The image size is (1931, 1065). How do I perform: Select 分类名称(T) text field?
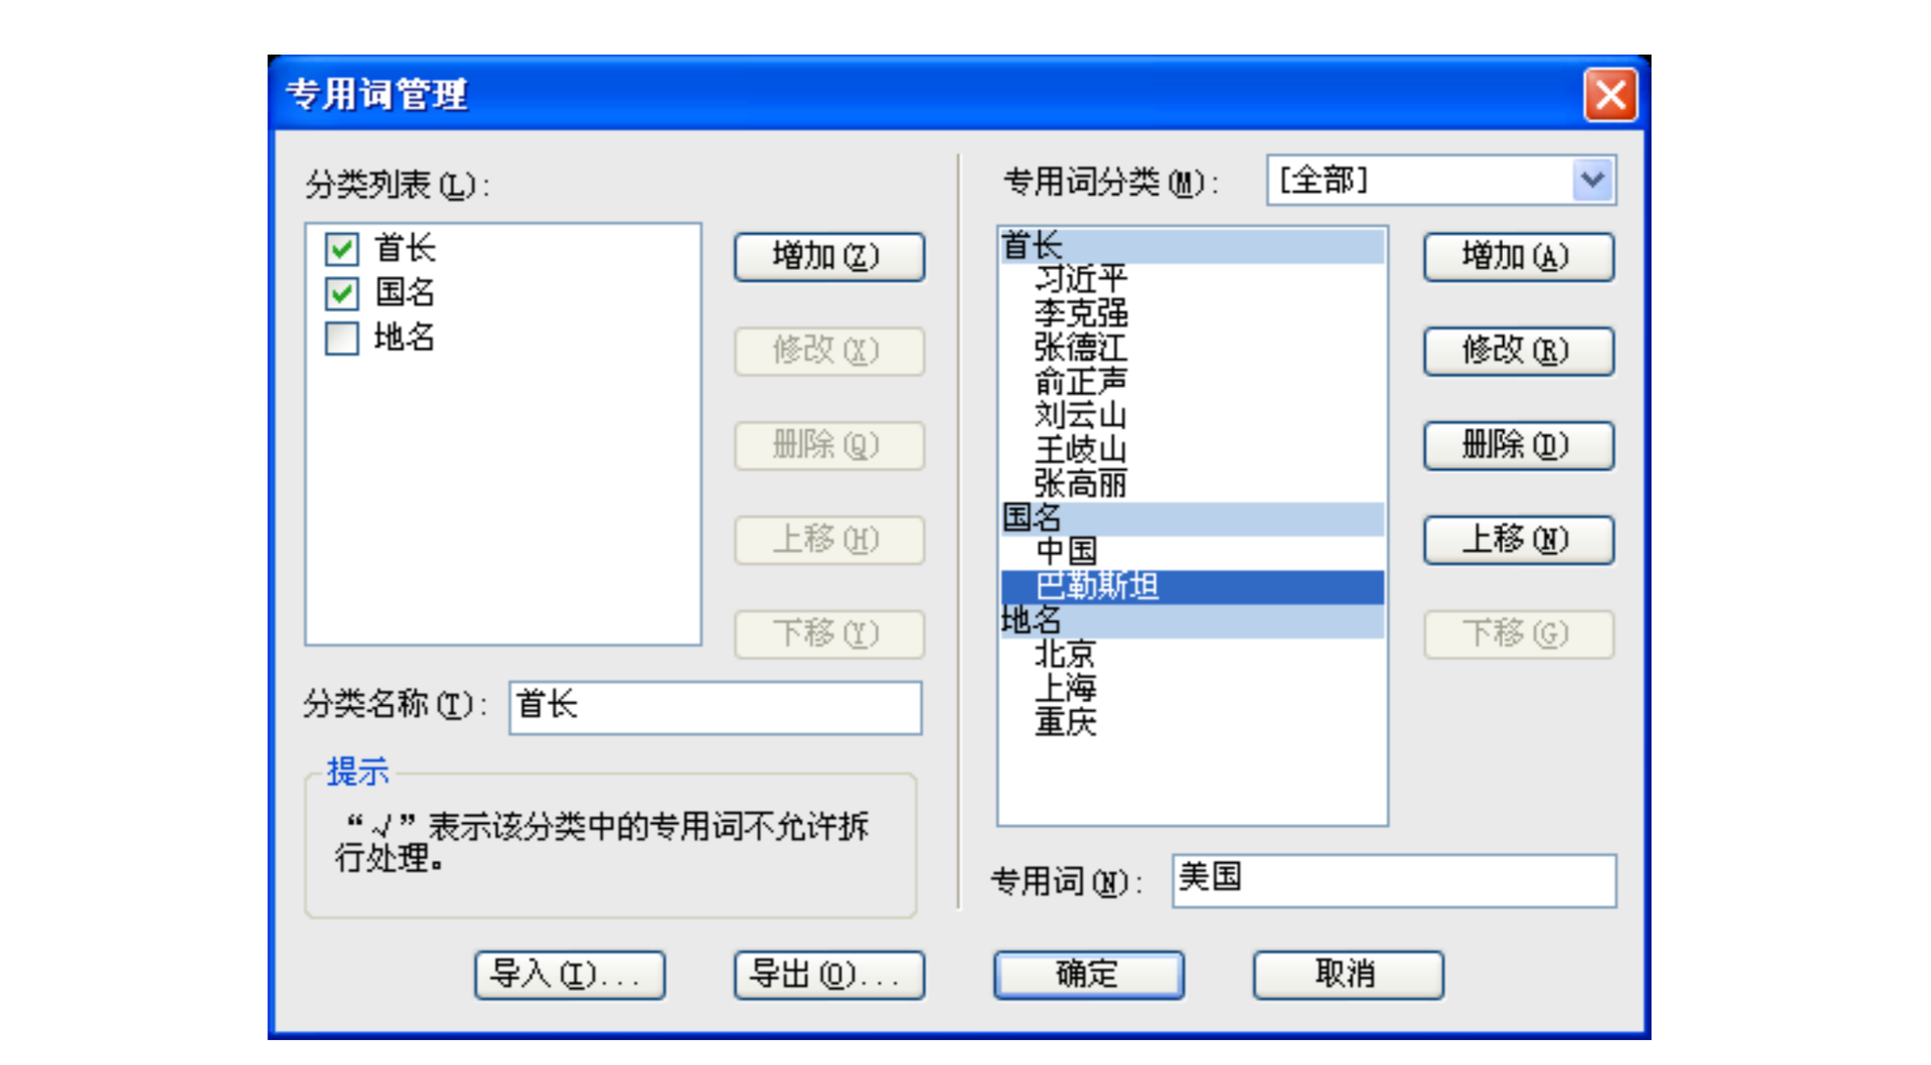pyautogui.click(x=715, y=706)
